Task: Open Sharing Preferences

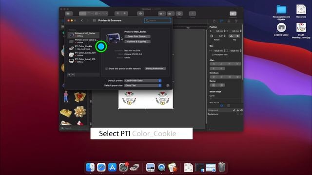Action: pyautogui.click(x=155, y=69)
